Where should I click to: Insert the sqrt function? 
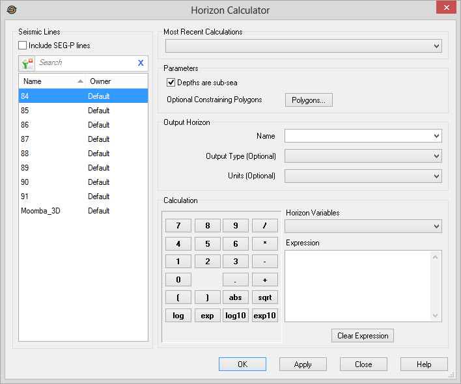(x=265, y=297)
